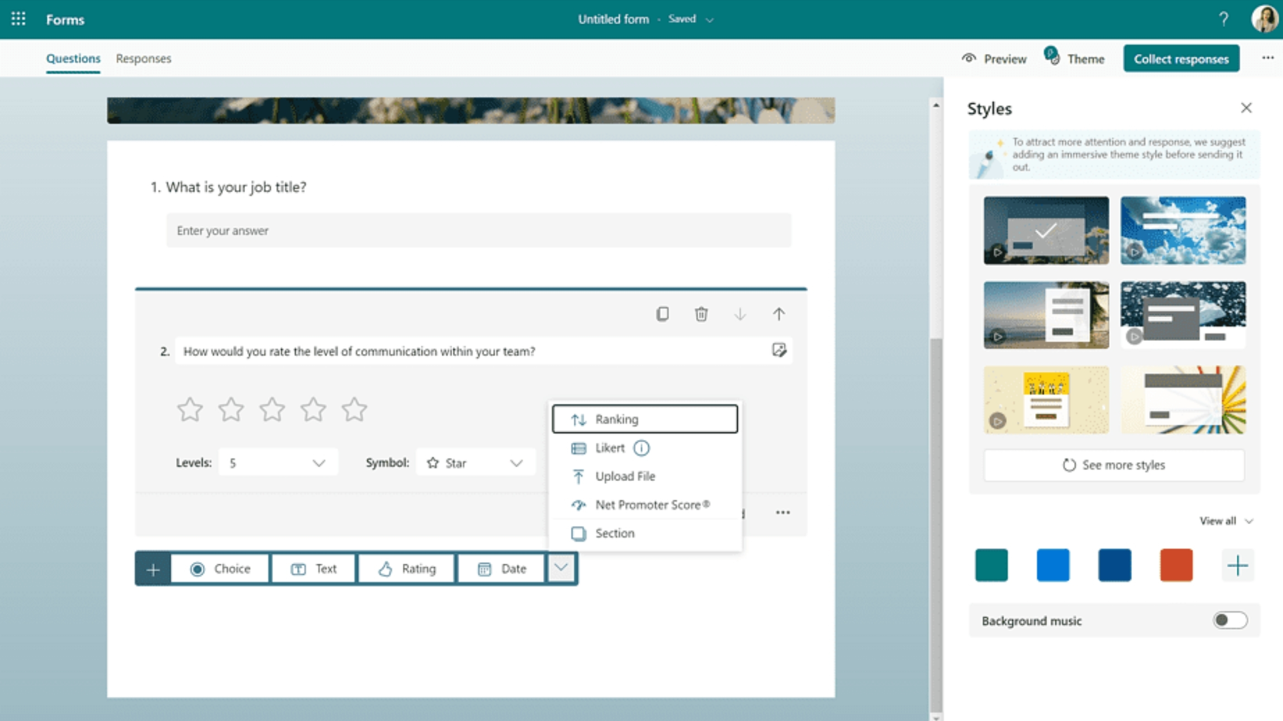Screen dimensions: 1283x721
Task: Open the app launcher waffle icon
Action: [x=18, y=19]
